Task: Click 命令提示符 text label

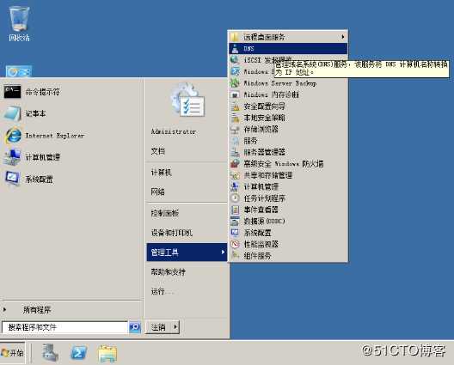Action: click(43, 92)
